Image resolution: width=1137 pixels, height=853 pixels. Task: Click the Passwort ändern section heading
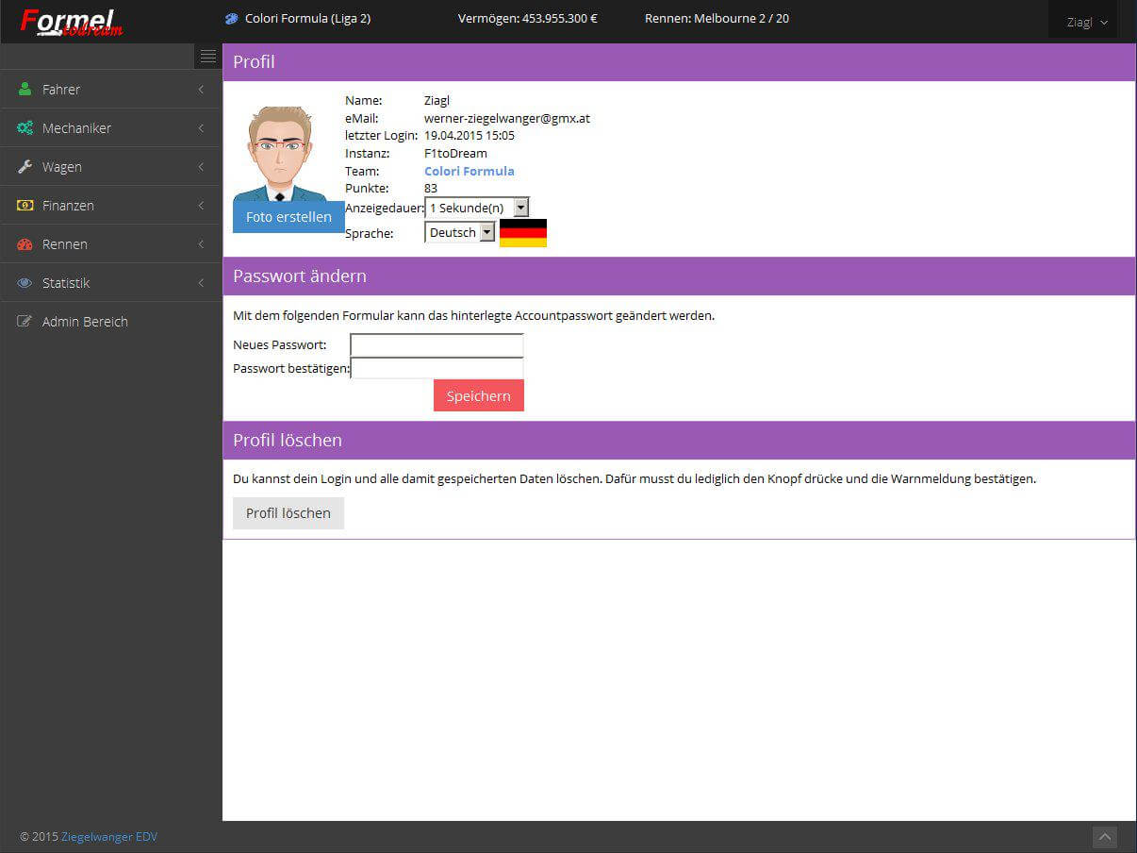[300, 276]
